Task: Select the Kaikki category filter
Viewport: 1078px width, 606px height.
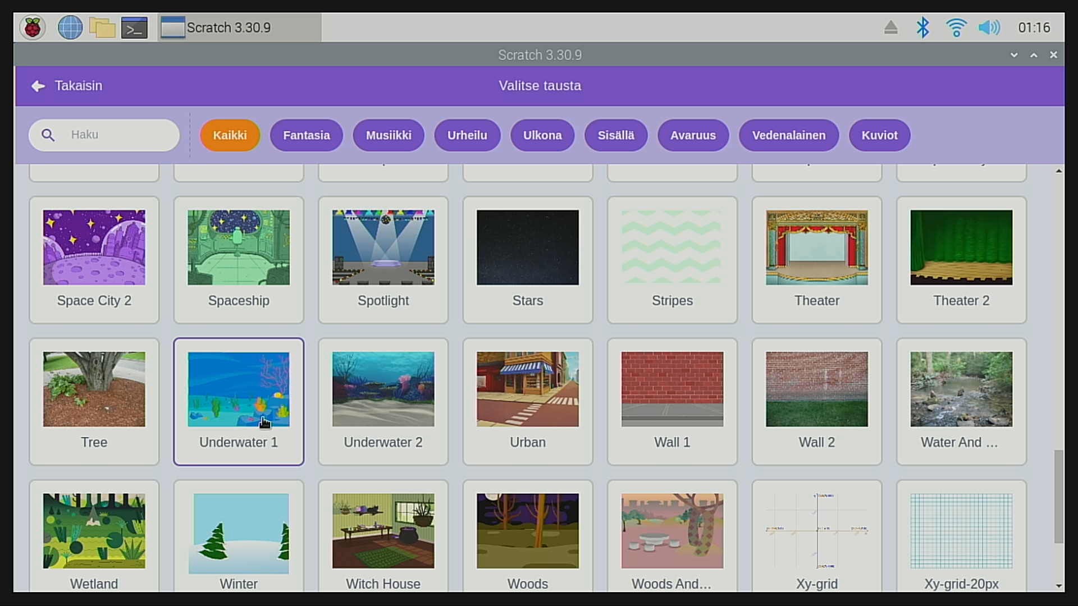Action: [230, 135]
